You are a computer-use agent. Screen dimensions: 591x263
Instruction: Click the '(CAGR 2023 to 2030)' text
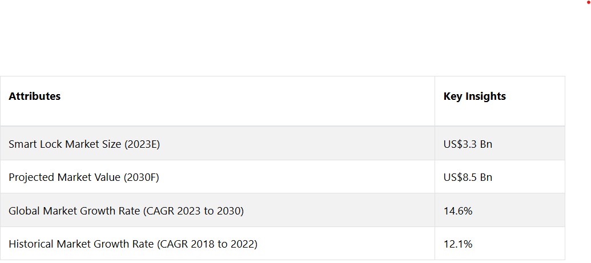(x=194, y=211)
